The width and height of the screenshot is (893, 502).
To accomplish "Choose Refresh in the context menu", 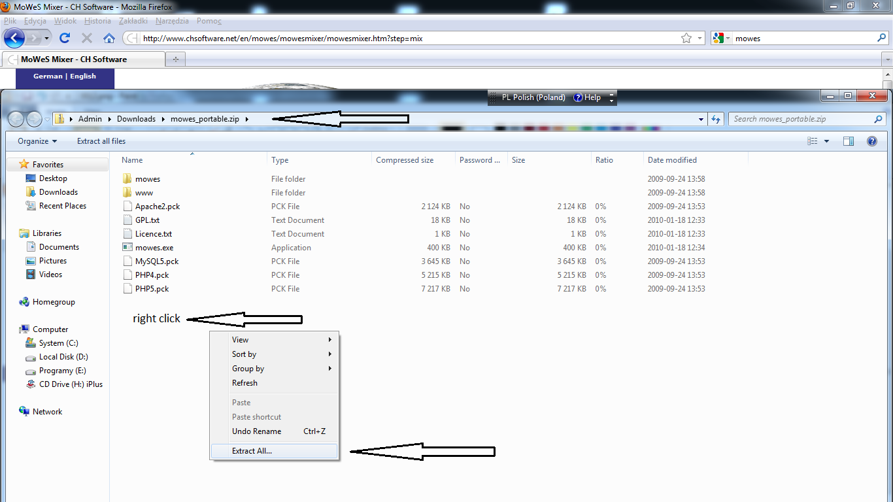I will (x=274, y=383).
